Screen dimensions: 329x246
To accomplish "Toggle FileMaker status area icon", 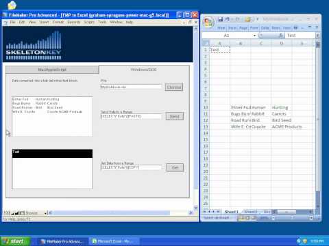I will point(22,213).
